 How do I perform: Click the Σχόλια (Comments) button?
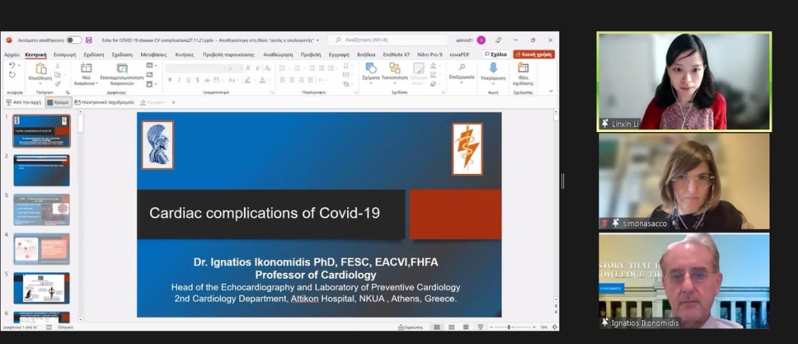(496, 55)
